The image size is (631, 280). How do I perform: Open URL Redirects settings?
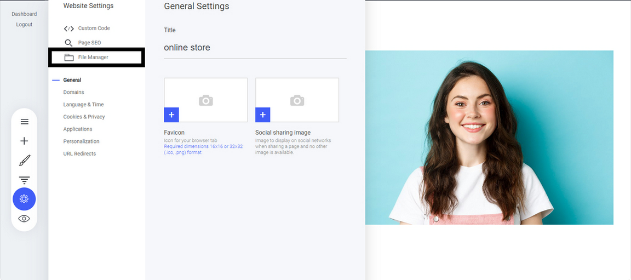pos(79,153)
